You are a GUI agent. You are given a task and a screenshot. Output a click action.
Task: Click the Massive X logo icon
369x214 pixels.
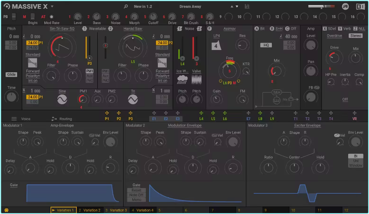pos(7,6)
